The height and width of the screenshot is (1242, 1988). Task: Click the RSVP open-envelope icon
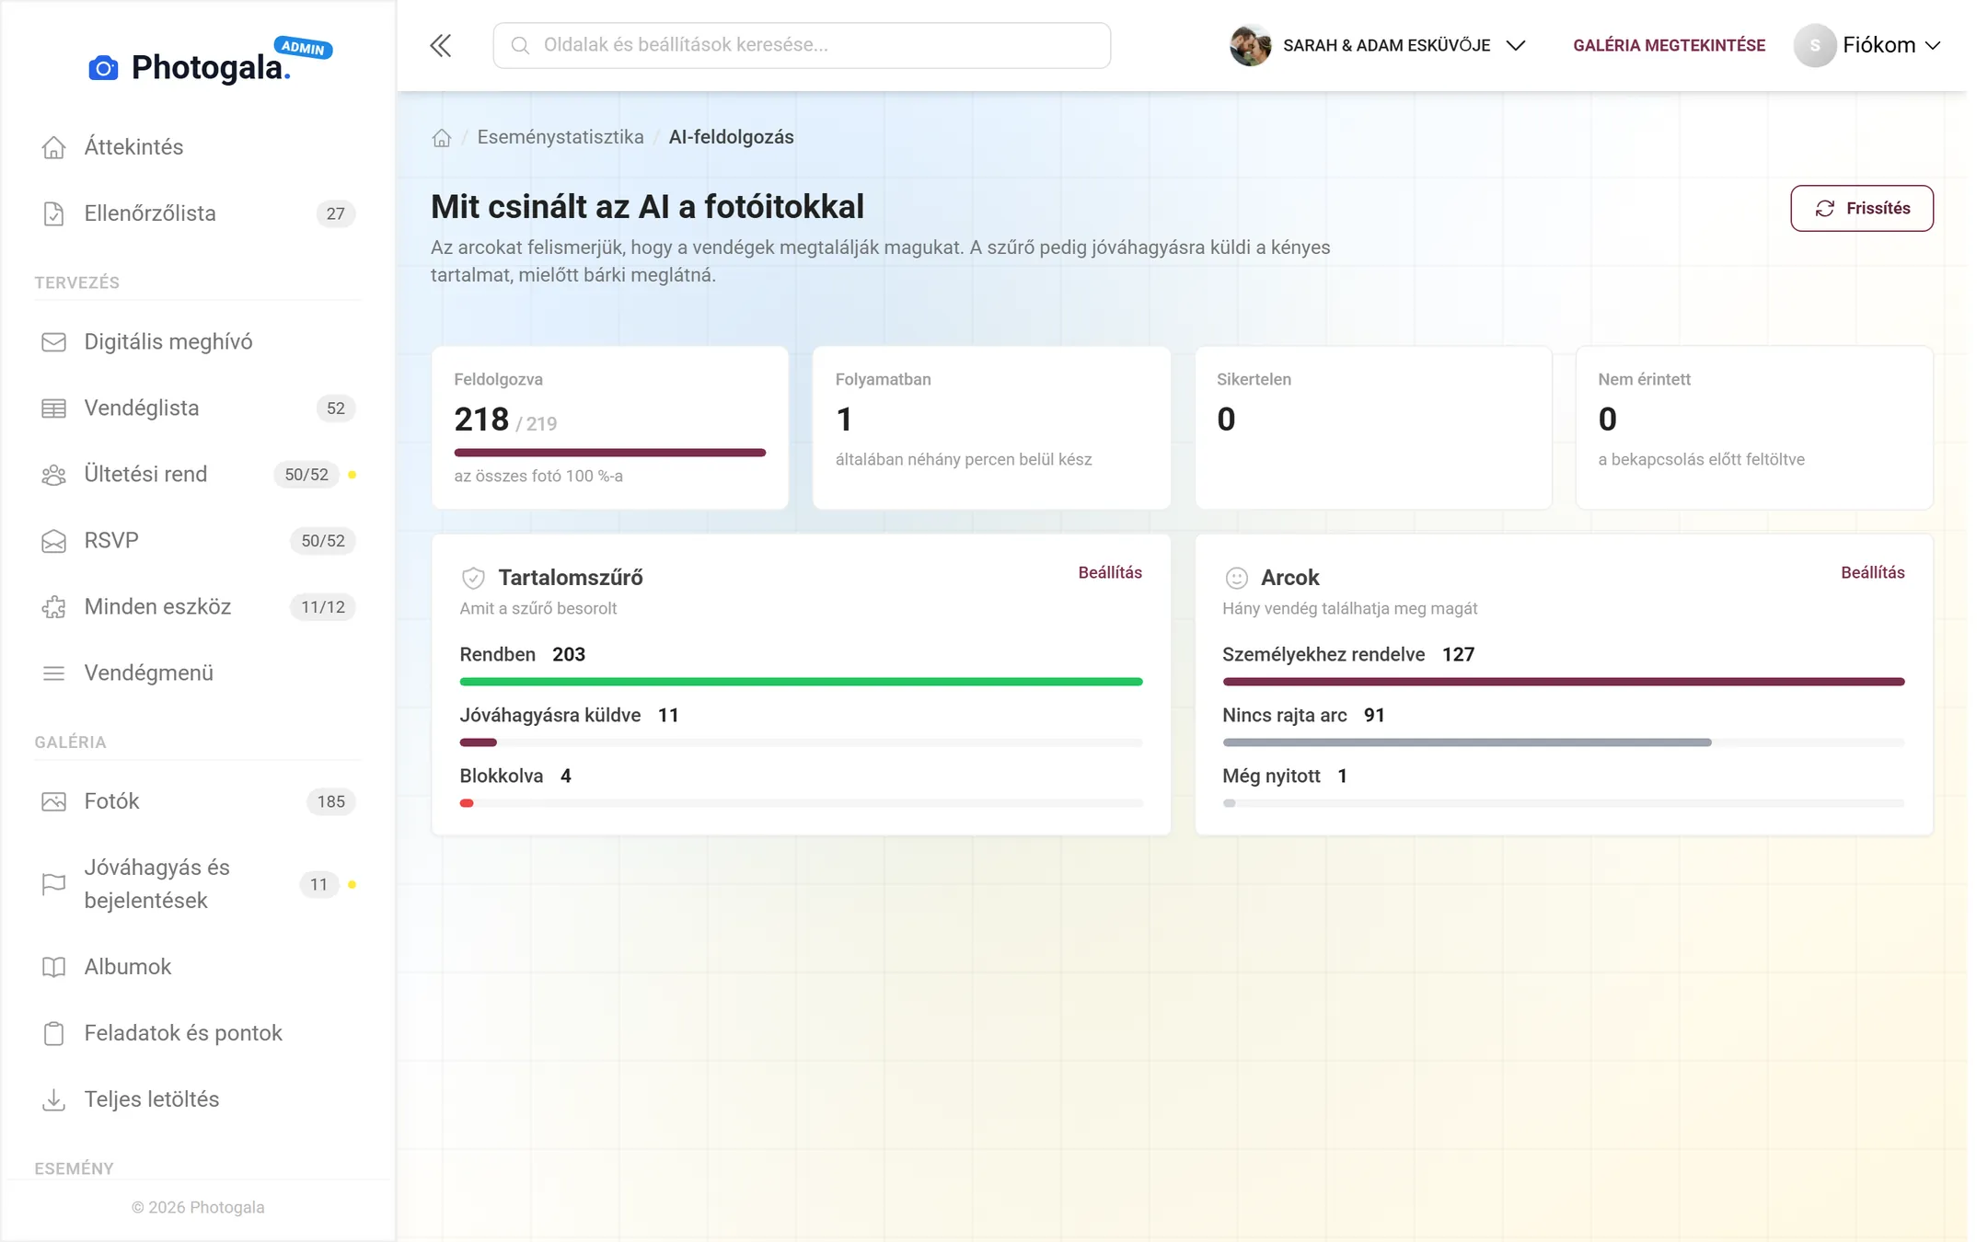pos(53,541)
